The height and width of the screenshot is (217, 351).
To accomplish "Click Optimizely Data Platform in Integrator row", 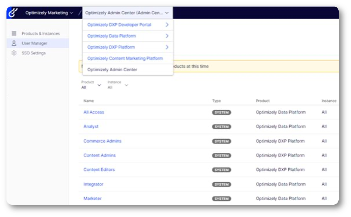I will (281, 184).
